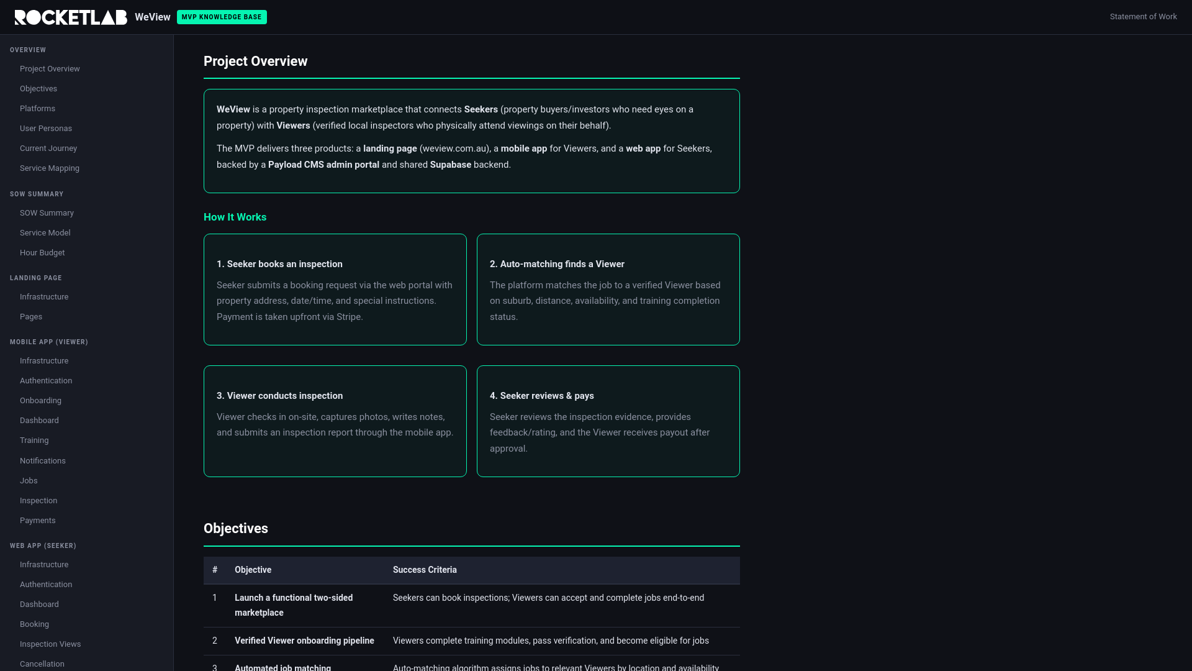The height and width of the screenshot is (671, 1192).
Task: Open Pages under Landing Page
Action: 31,317
